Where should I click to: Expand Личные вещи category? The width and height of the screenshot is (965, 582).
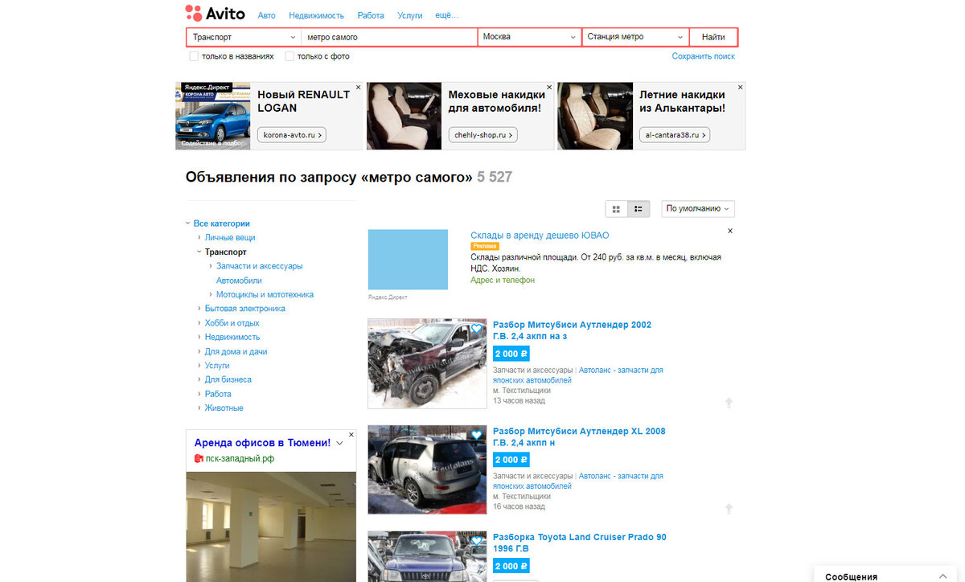(x=199, y=238)
